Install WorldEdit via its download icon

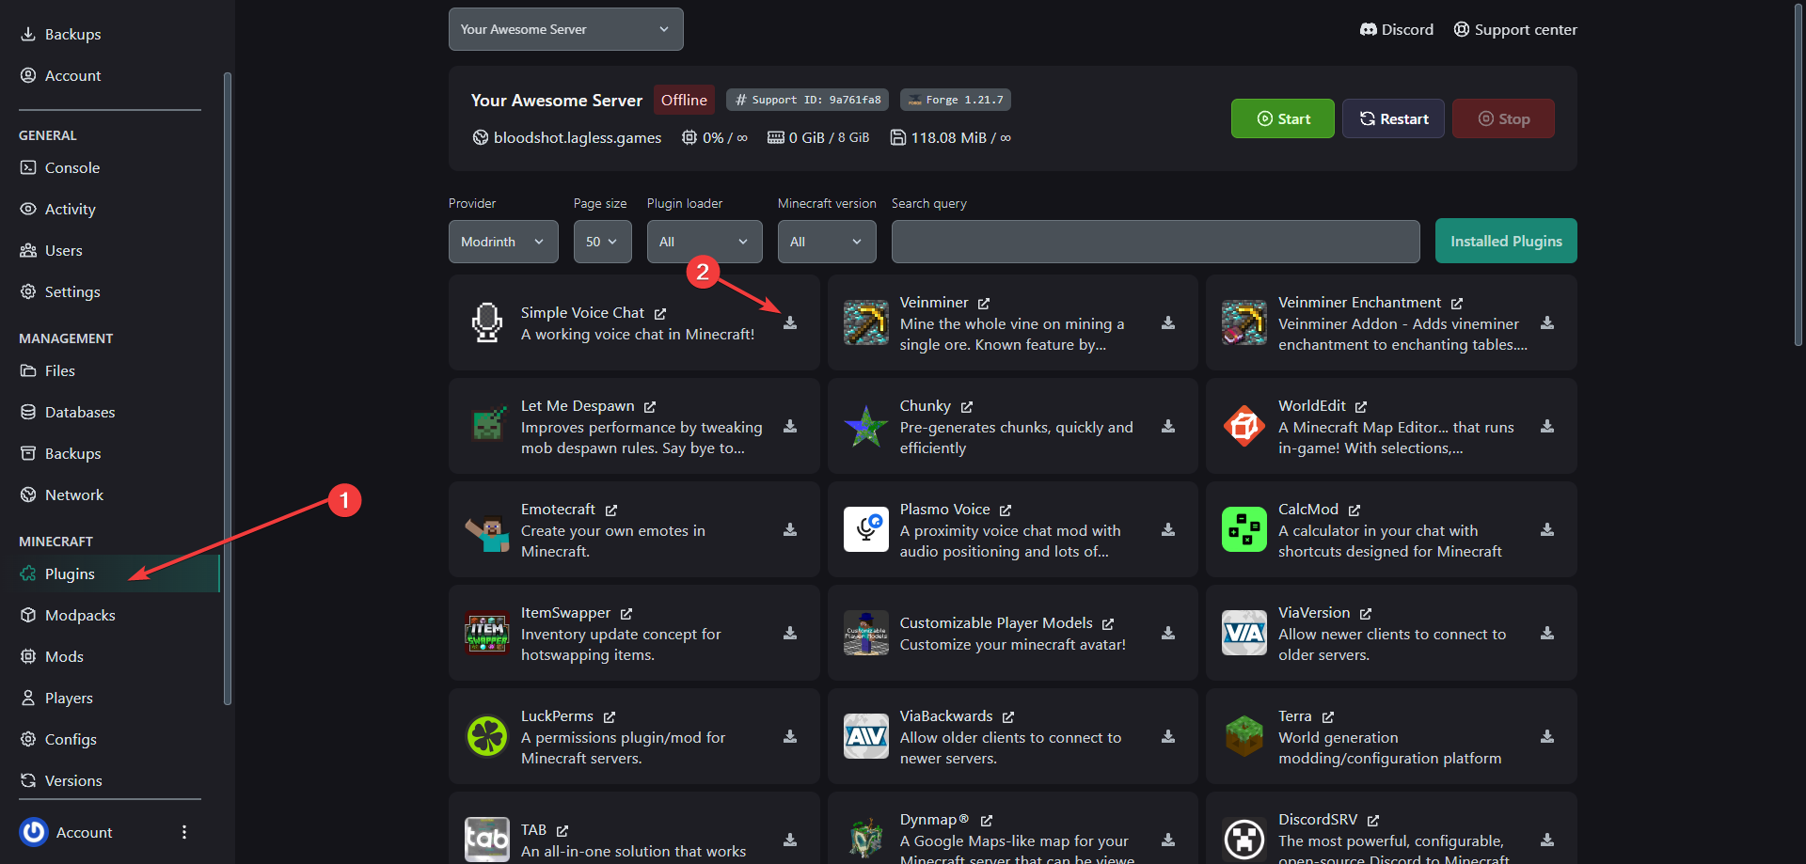point(1546,426)
